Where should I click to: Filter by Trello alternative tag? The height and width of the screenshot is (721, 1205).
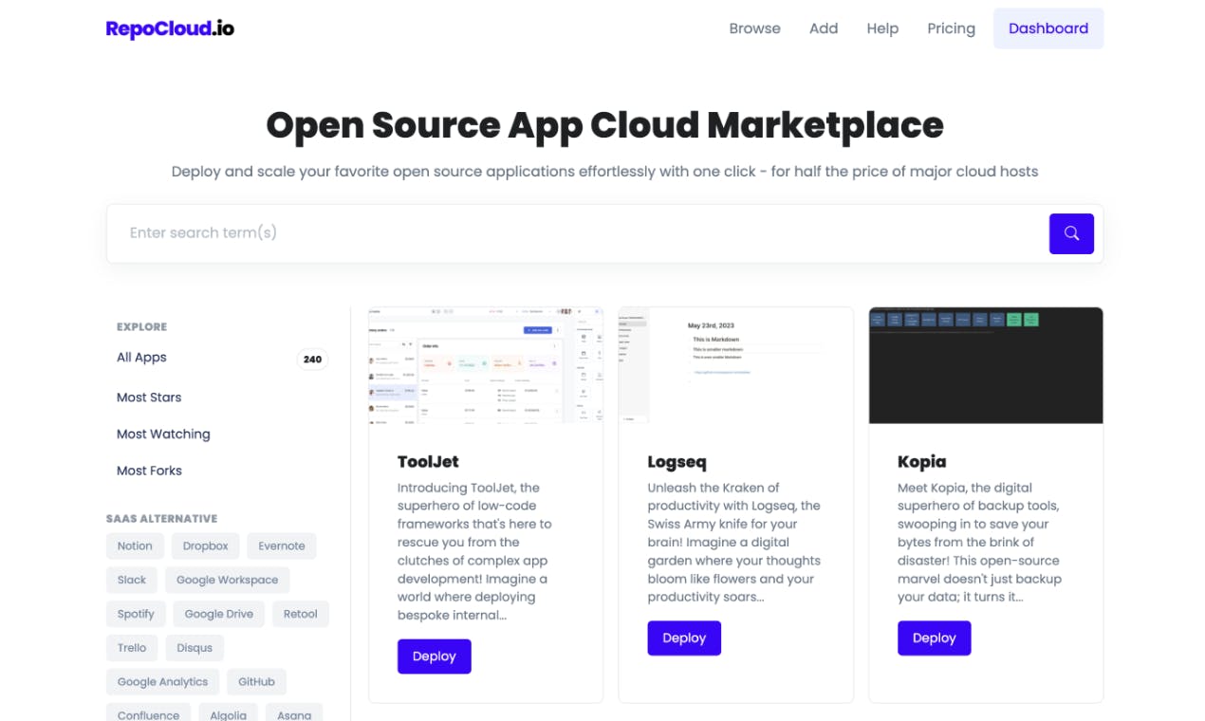coord(132,649)
